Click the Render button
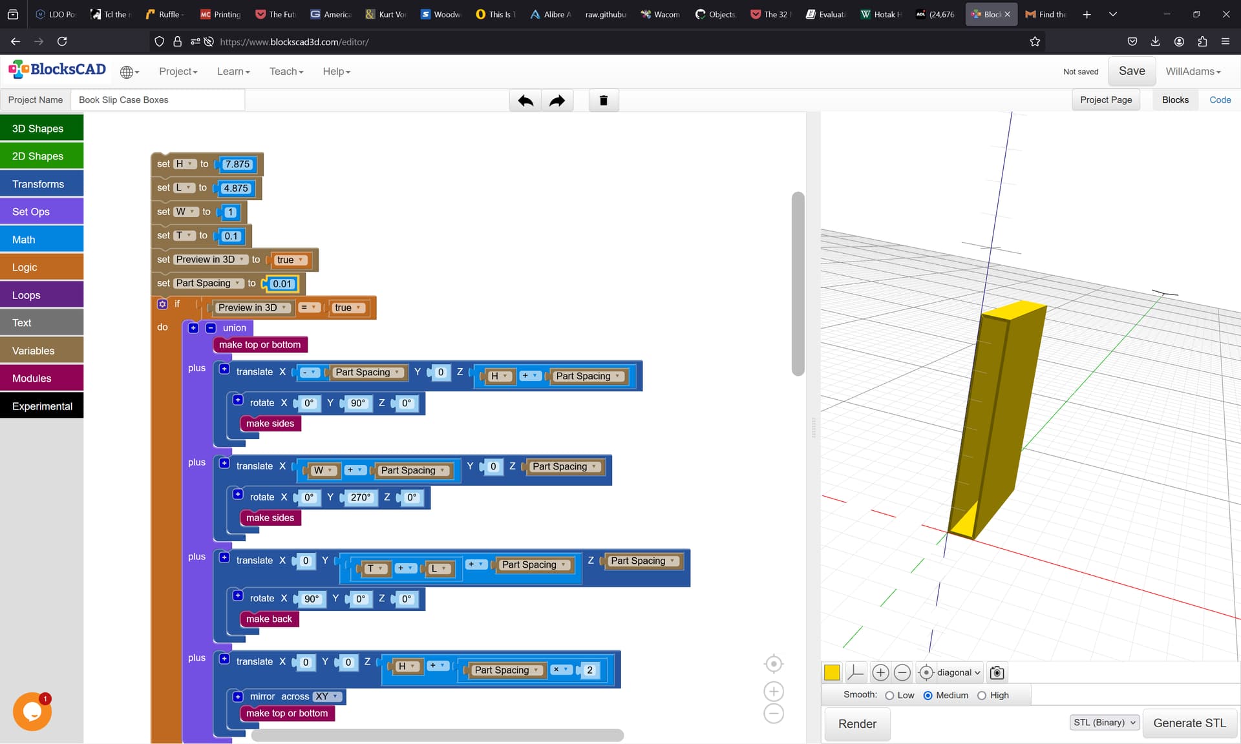The height and width of the screenshot is (744, 1241). 857,724
